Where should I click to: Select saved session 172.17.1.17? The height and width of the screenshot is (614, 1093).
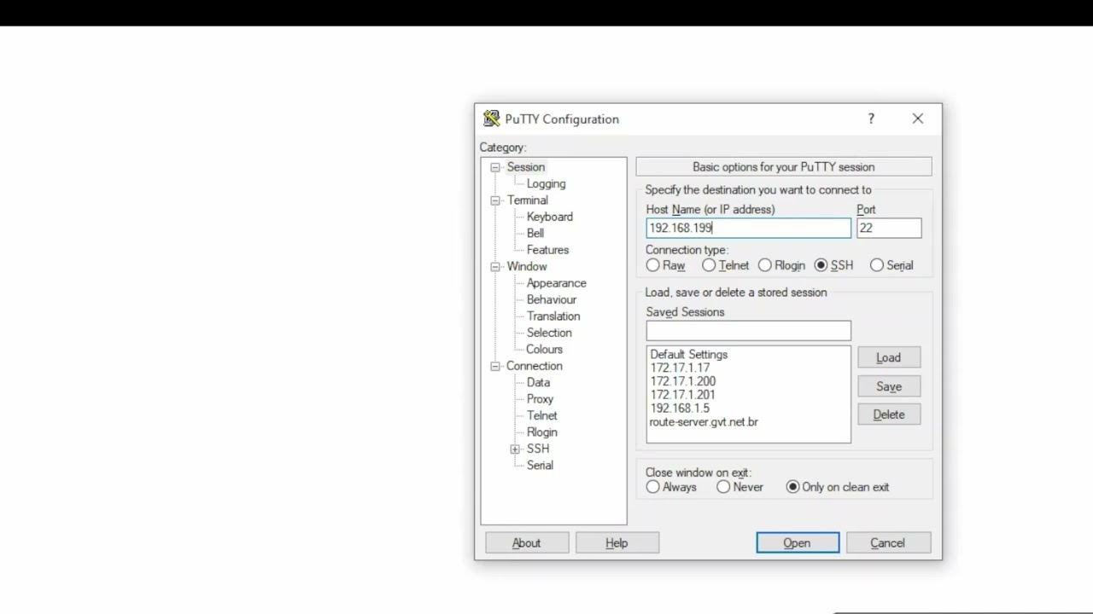click(x=680, y=368)
